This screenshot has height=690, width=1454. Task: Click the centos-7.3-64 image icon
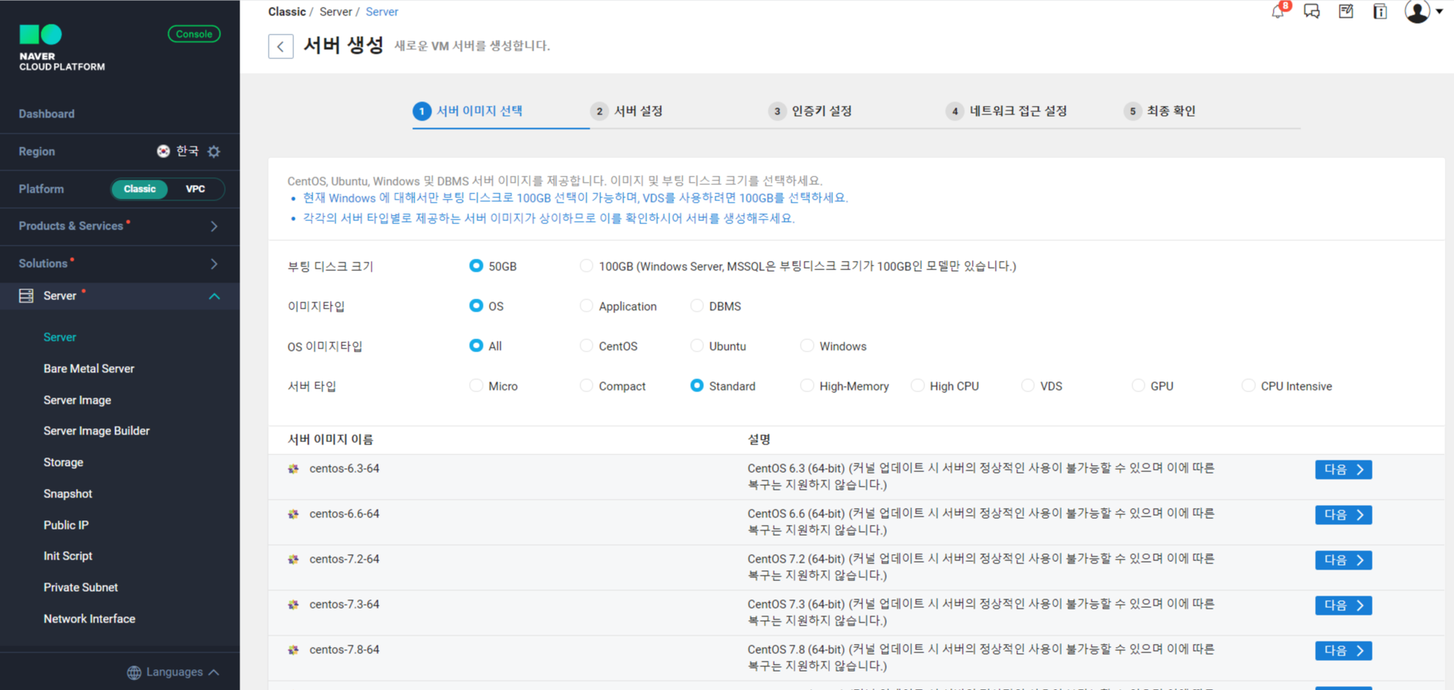tap(293, 605)
